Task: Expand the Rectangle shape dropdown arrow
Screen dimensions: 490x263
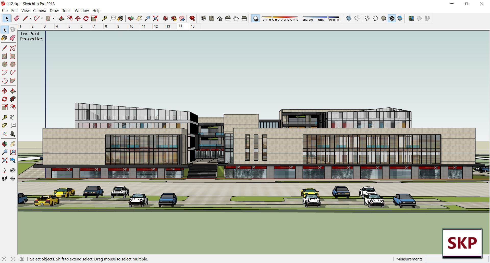Action: [x=53, y=18]
